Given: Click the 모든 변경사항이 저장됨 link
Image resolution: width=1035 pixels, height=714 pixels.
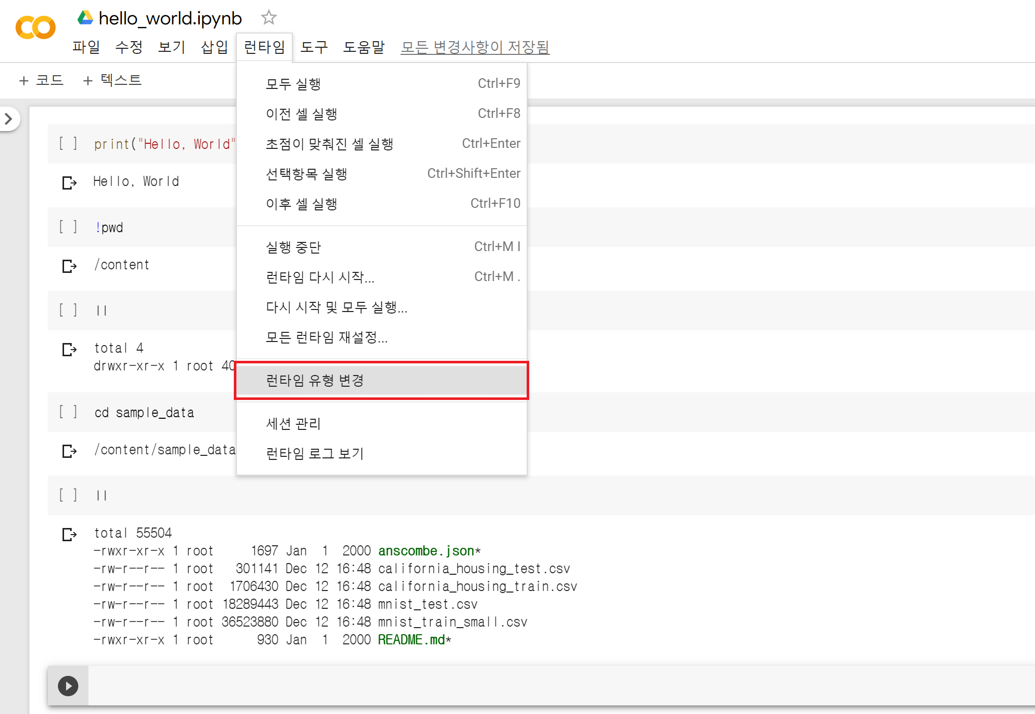Looking at the screenshot, I should 475,47.
